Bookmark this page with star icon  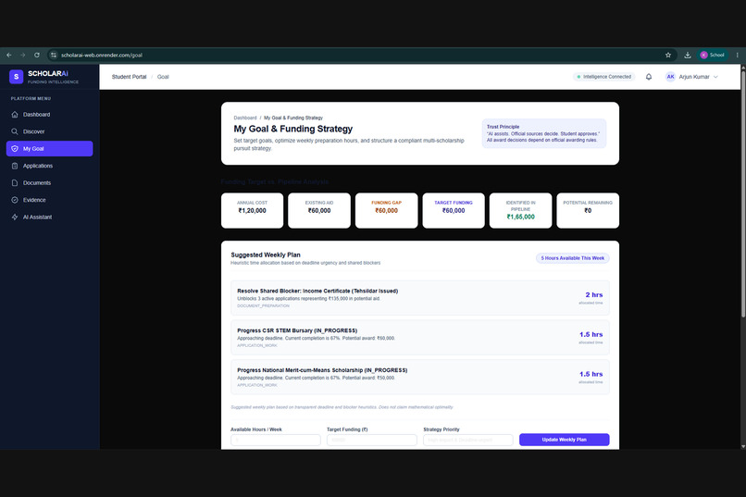point(668,56)
